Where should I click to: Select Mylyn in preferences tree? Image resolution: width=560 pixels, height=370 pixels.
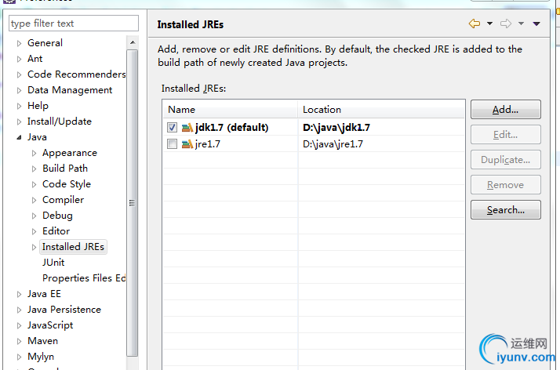(41, 357)
